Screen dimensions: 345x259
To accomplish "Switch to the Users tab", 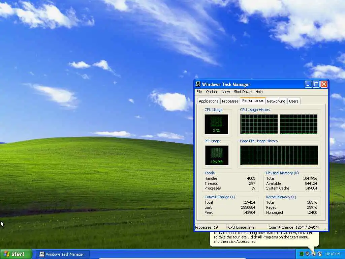I will pyautogui.click(x=294, y=101).
